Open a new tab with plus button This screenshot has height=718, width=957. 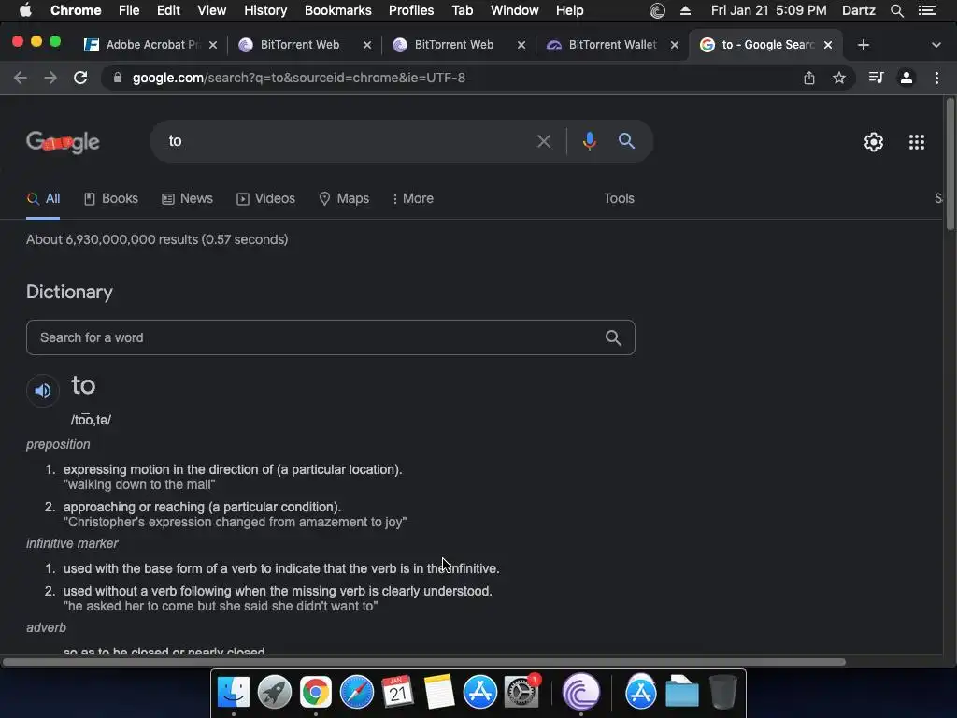click(x=863, y=45)
